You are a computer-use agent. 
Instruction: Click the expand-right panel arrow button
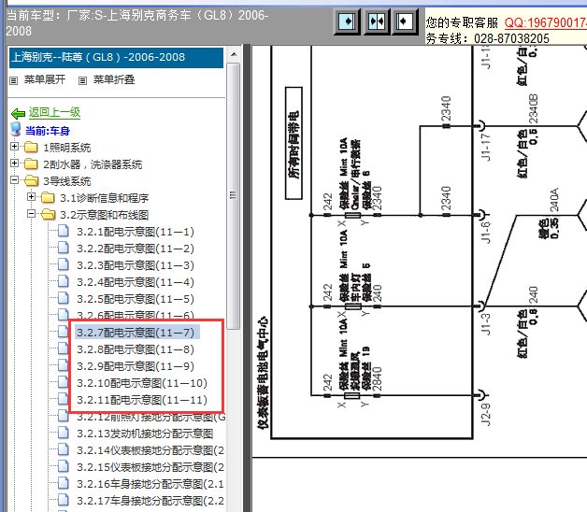tap(347, 21)
